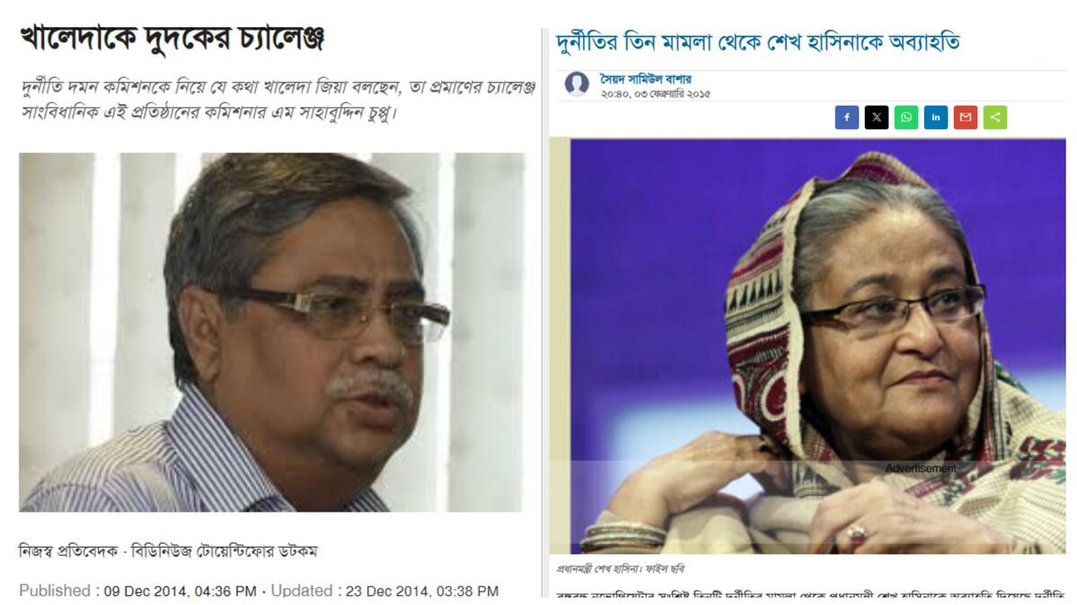
Task: Open photo of man with glasses
Action: (x=272, y=332)
